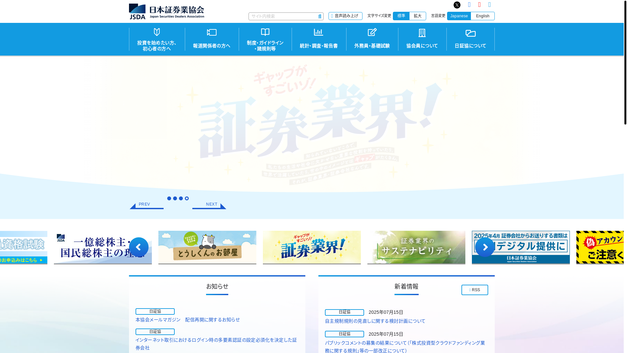The width and height of the screenshot is (627, 353).
Task: Open 自主規制規則の見直し plan link
Action: point(375,321)
